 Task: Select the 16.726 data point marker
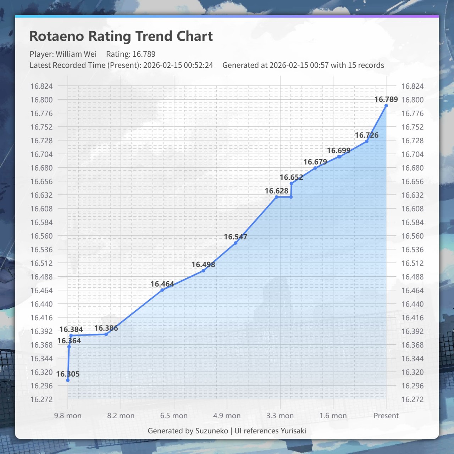pos(366,142)
